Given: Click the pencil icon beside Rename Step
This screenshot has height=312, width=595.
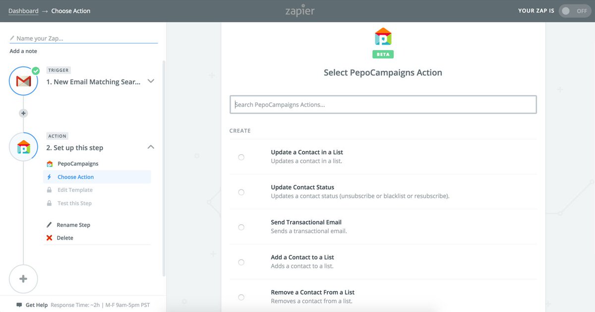Looking at the screenshot, I should (x=49, y=225).
